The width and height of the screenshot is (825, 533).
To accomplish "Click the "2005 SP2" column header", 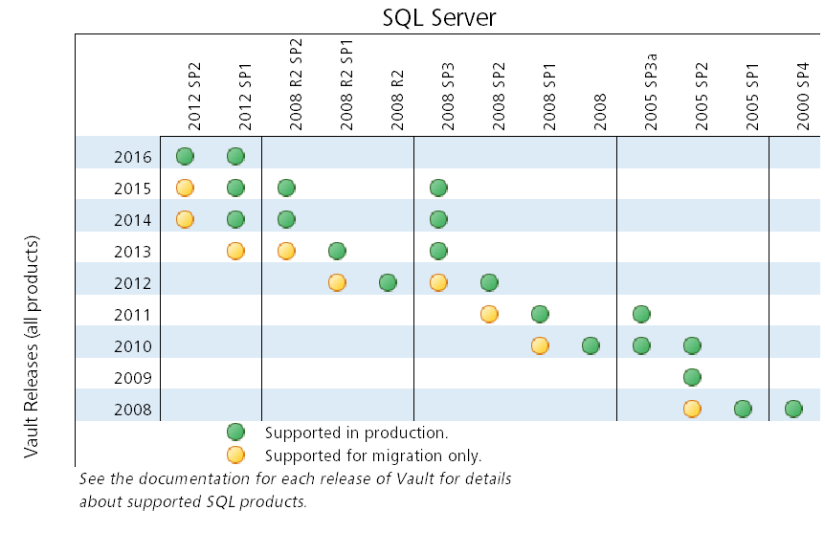I will (702, 97).
